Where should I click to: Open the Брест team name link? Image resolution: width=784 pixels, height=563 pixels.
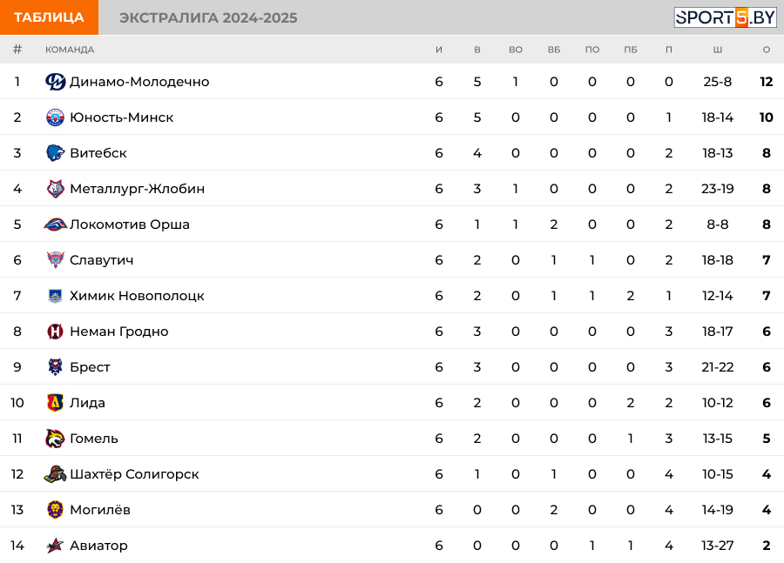pyautogui.click(x=90, y=367)
